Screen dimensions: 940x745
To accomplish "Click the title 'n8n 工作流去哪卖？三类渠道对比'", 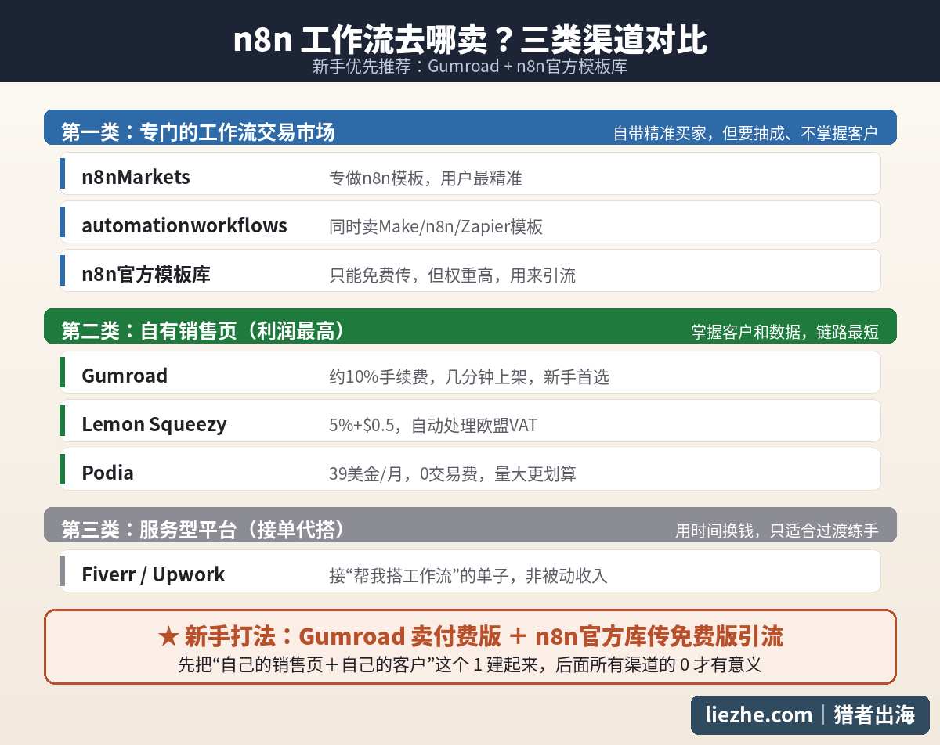I will 470,39.
